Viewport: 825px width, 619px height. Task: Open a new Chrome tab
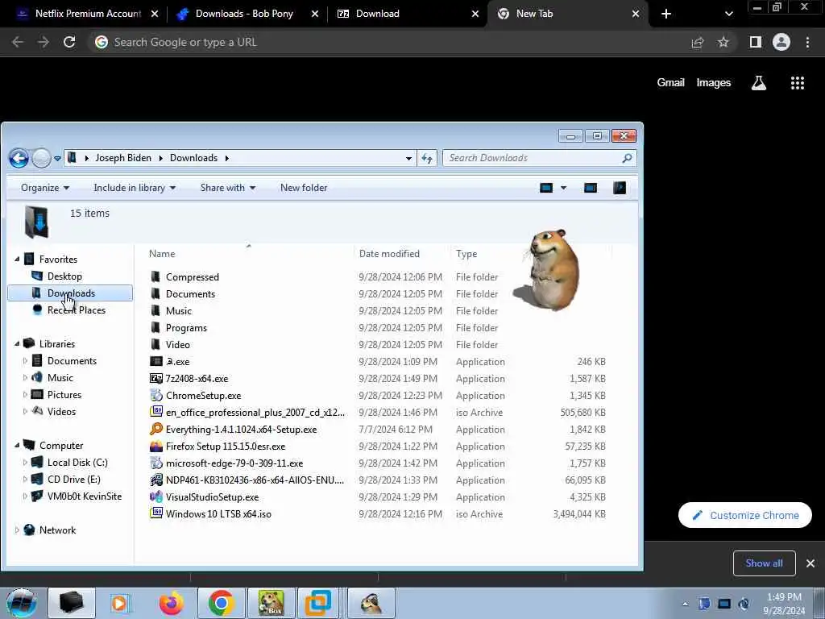tap(666, 14)
